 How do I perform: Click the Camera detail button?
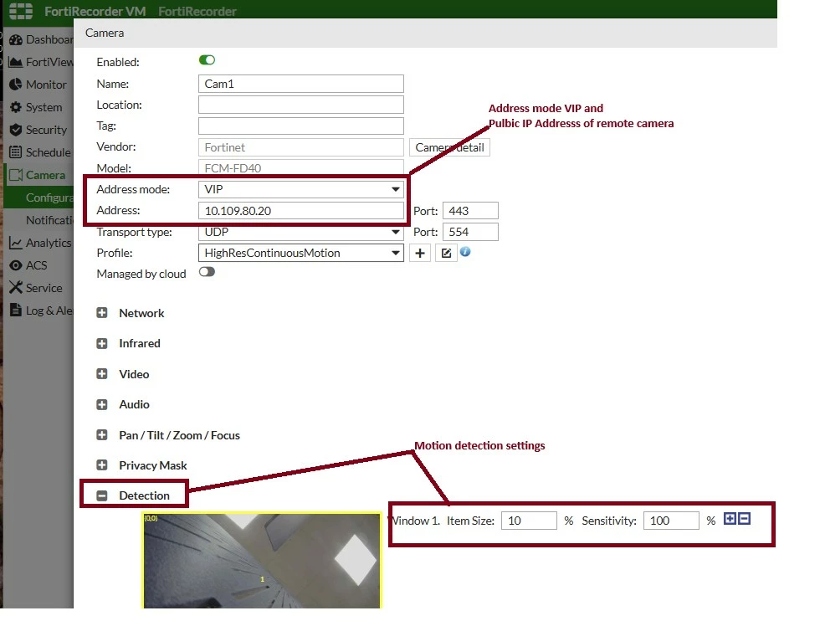coord(450,147)
